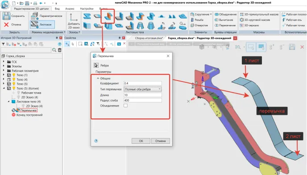Click the Ребра selection button in dialog

click(96, 65)
